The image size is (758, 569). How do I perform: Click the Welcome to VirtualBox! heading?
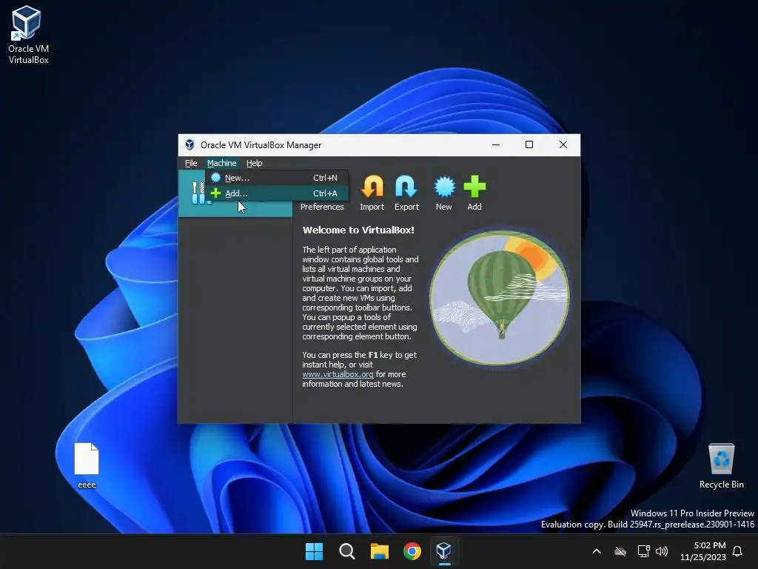pyautogui.click(x=358, y=230)
